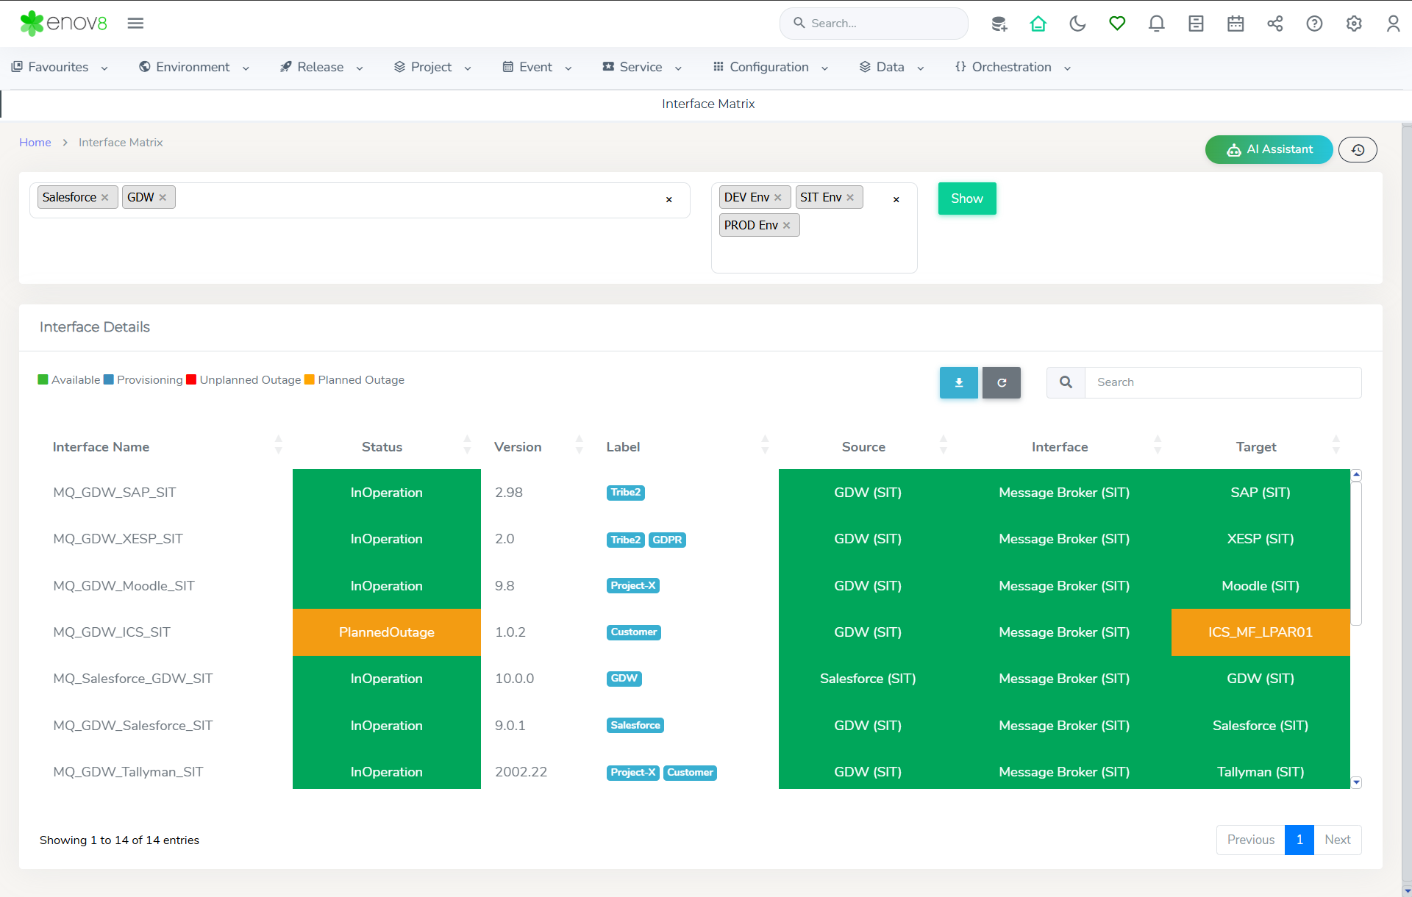This screenshot has width=1412, height=897.
Task: Expand the Environment menu dropdown
Action: click(194, 67)
